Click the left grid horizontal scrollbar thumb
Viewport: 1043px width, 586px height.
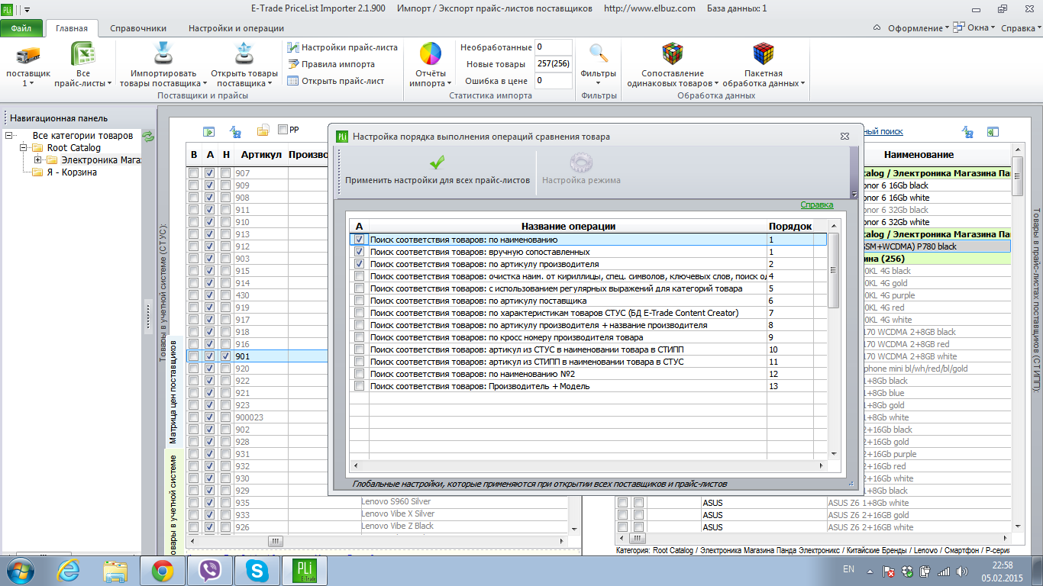275,541
